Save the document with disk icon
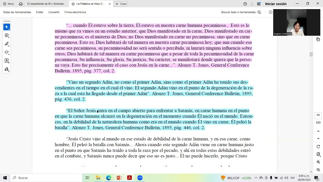Screen dimensions: 323x182 (x=271, y=12)
